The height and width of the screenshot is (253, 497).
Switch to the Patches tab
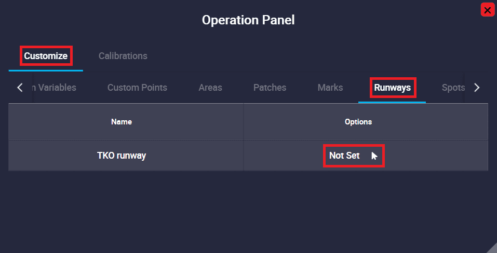tap(270, 88)
